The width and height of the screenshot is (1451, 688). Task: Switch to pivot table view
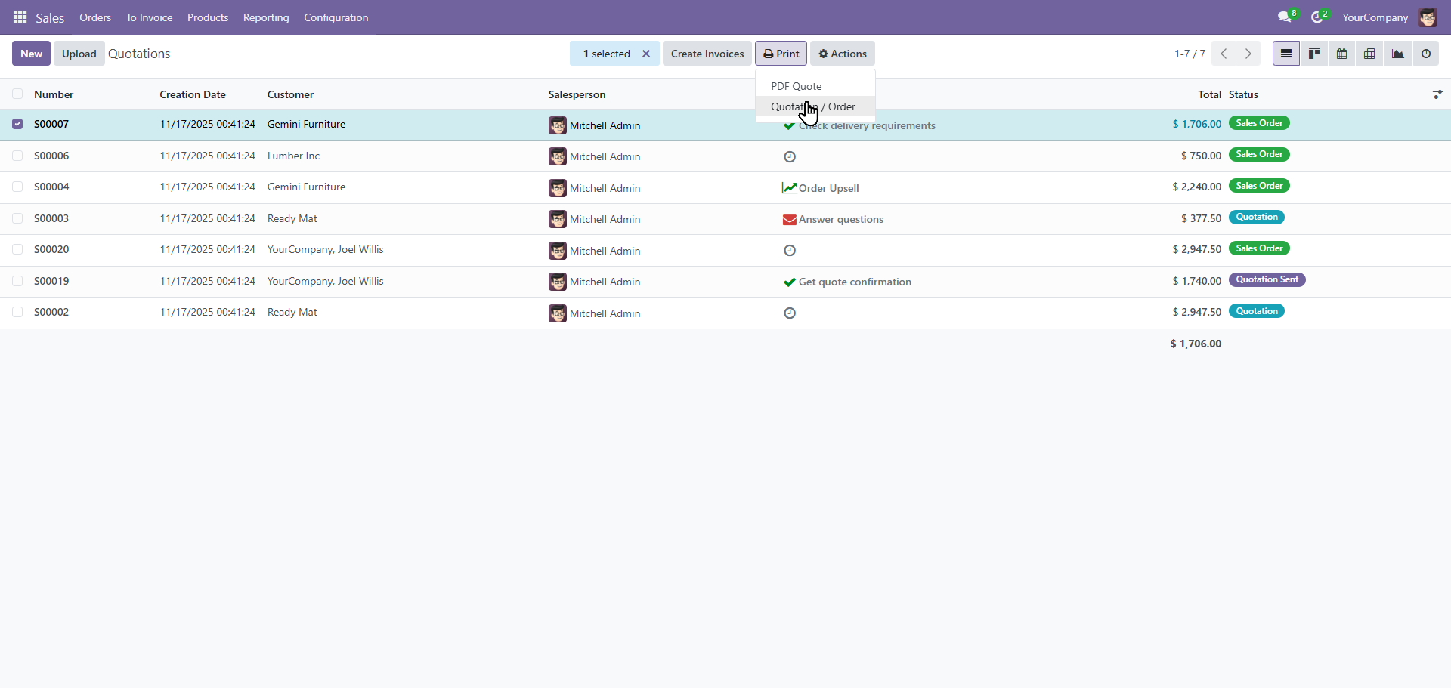(x=1369, y=54)
